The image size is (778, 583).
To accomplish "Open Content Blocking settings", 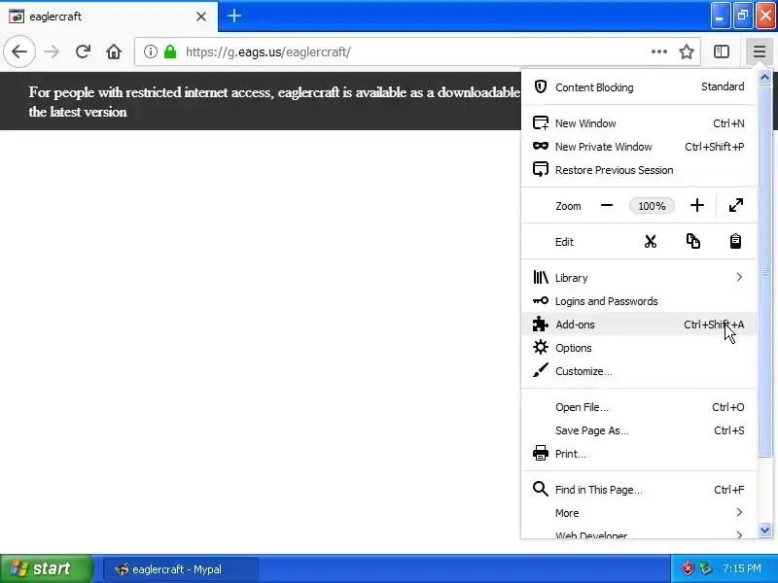I will click(x=639, y=87).
